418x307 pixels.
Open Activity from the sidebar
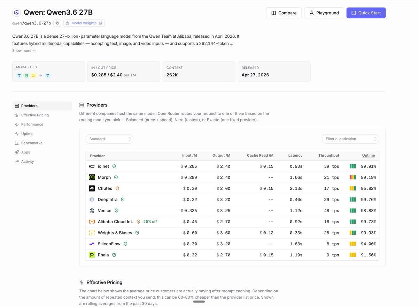[42, 162]
